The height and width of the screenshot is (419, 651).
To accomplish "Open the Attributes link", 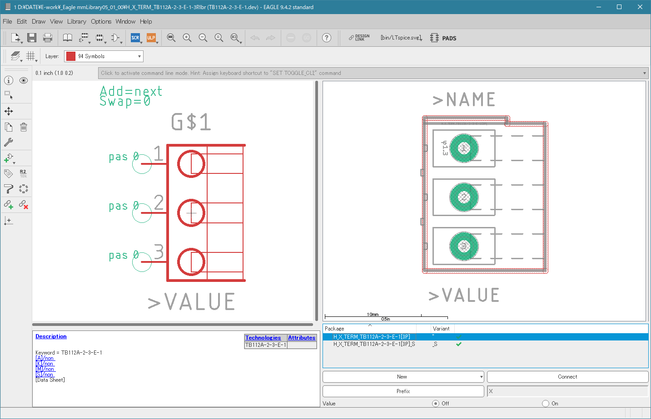I will pyautogui.click(x=302, y=338).
